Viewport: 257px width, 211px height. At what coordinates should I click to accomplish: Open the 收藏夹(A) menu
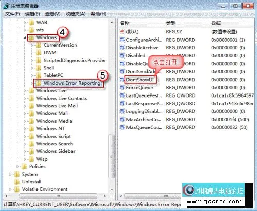(x=76, y=14)
